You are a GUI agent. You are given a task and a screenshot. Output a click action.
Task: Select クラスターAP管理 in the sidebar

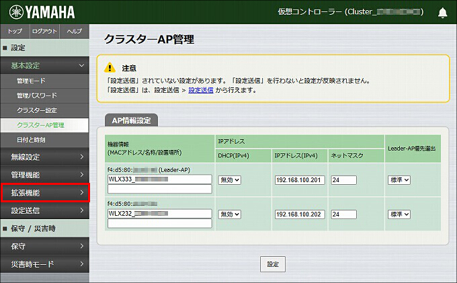[x=45, y=125]
